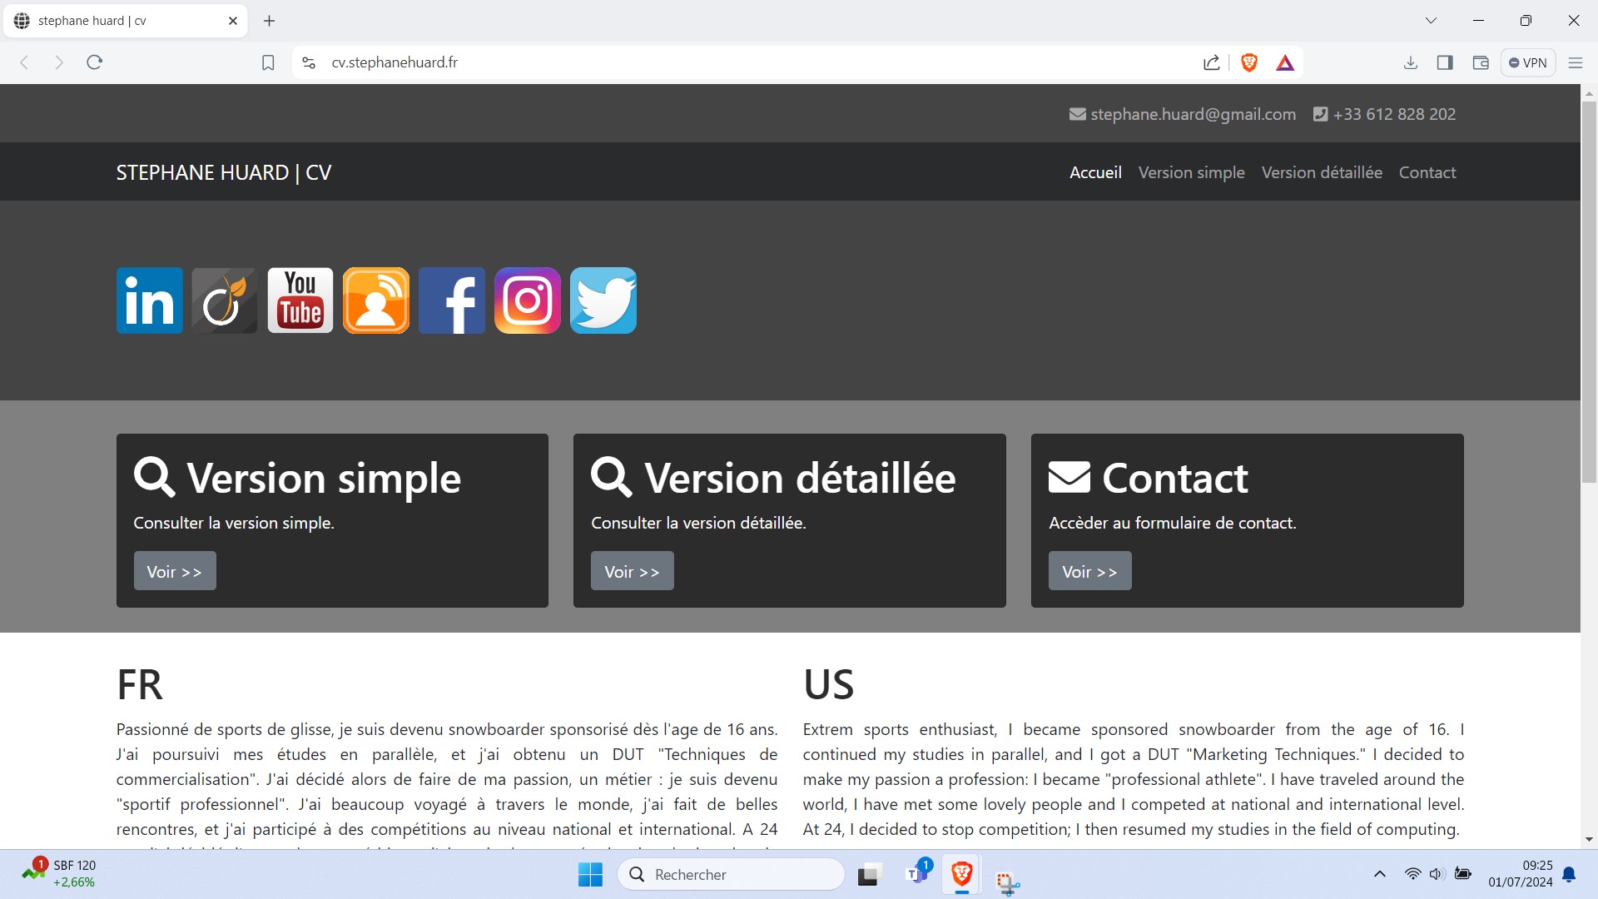Open Facebook profile page
The height and width of the screenshot is (899, 1598).
click(451, 300)
